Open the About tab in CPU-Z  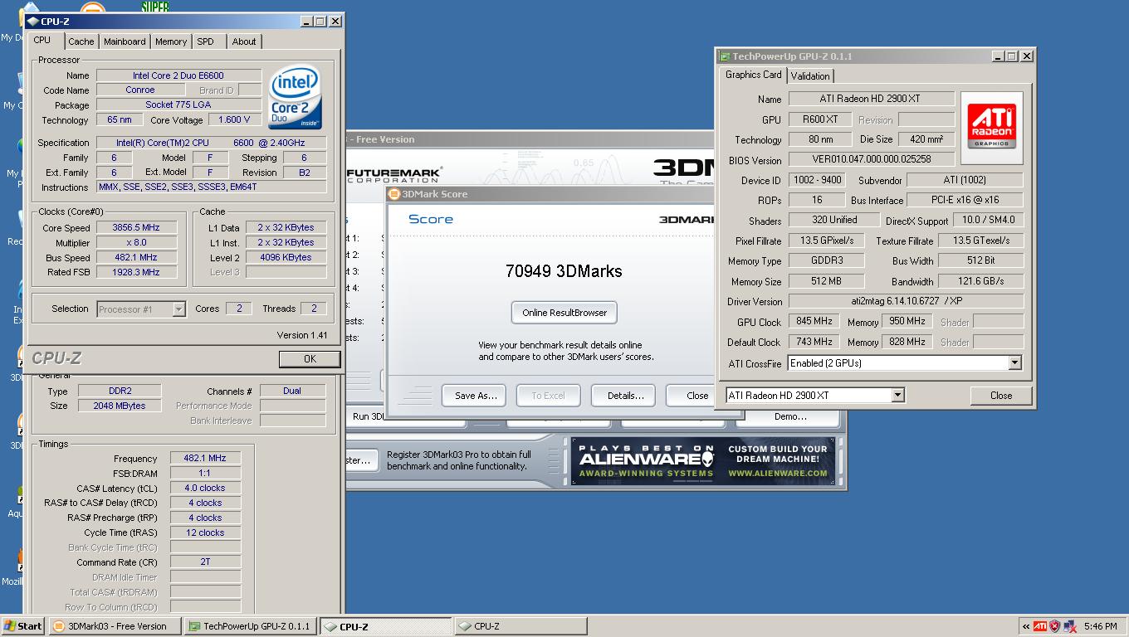click(x=244, y=41)
